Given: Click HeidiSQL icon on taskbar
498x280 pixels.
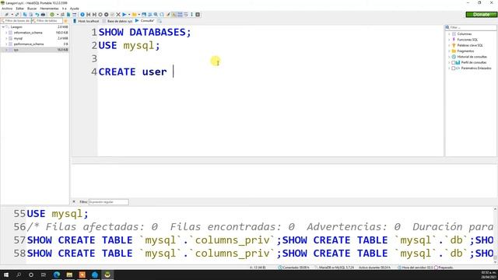Looking at the screenshot, I should [107, 275].
